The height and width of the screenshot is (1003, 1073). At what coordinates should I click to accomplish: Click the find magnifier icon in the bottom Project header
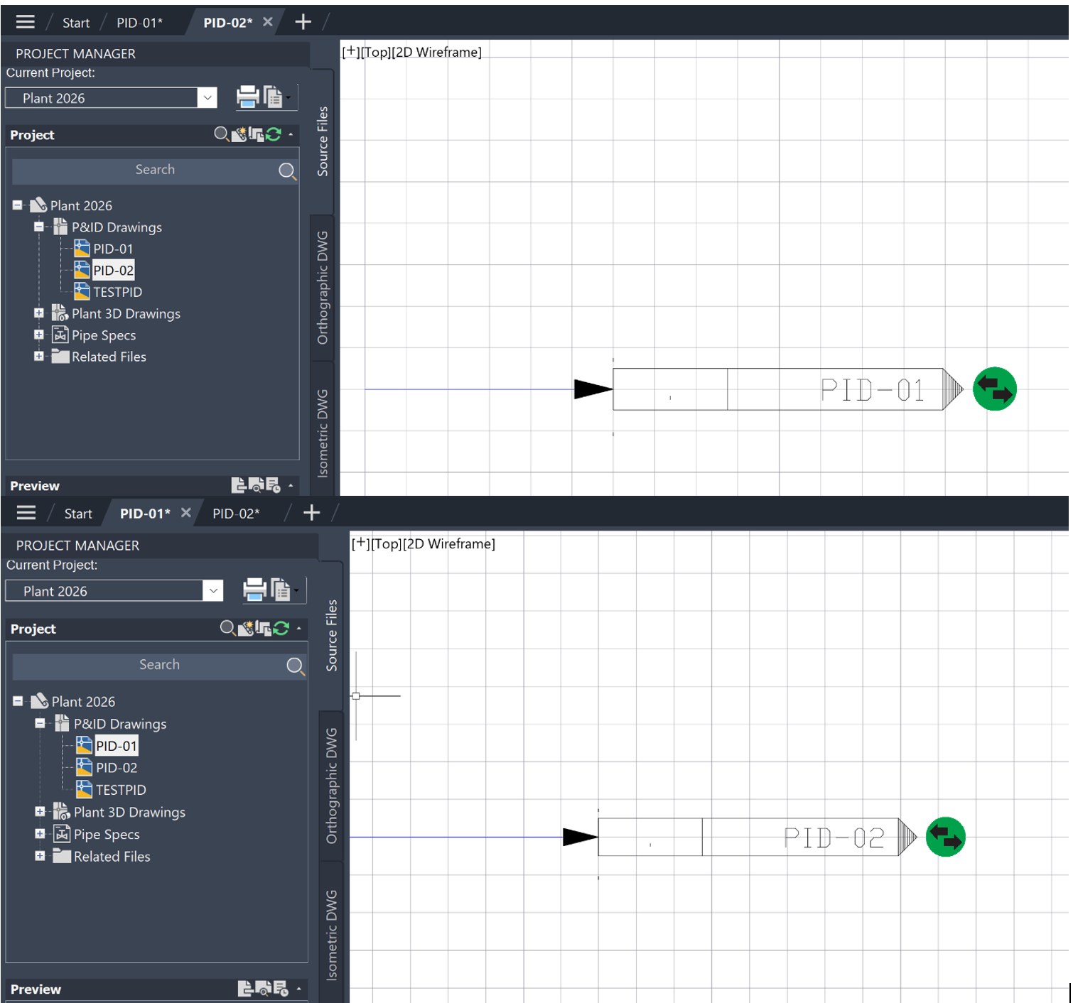(x=227, y=628)
